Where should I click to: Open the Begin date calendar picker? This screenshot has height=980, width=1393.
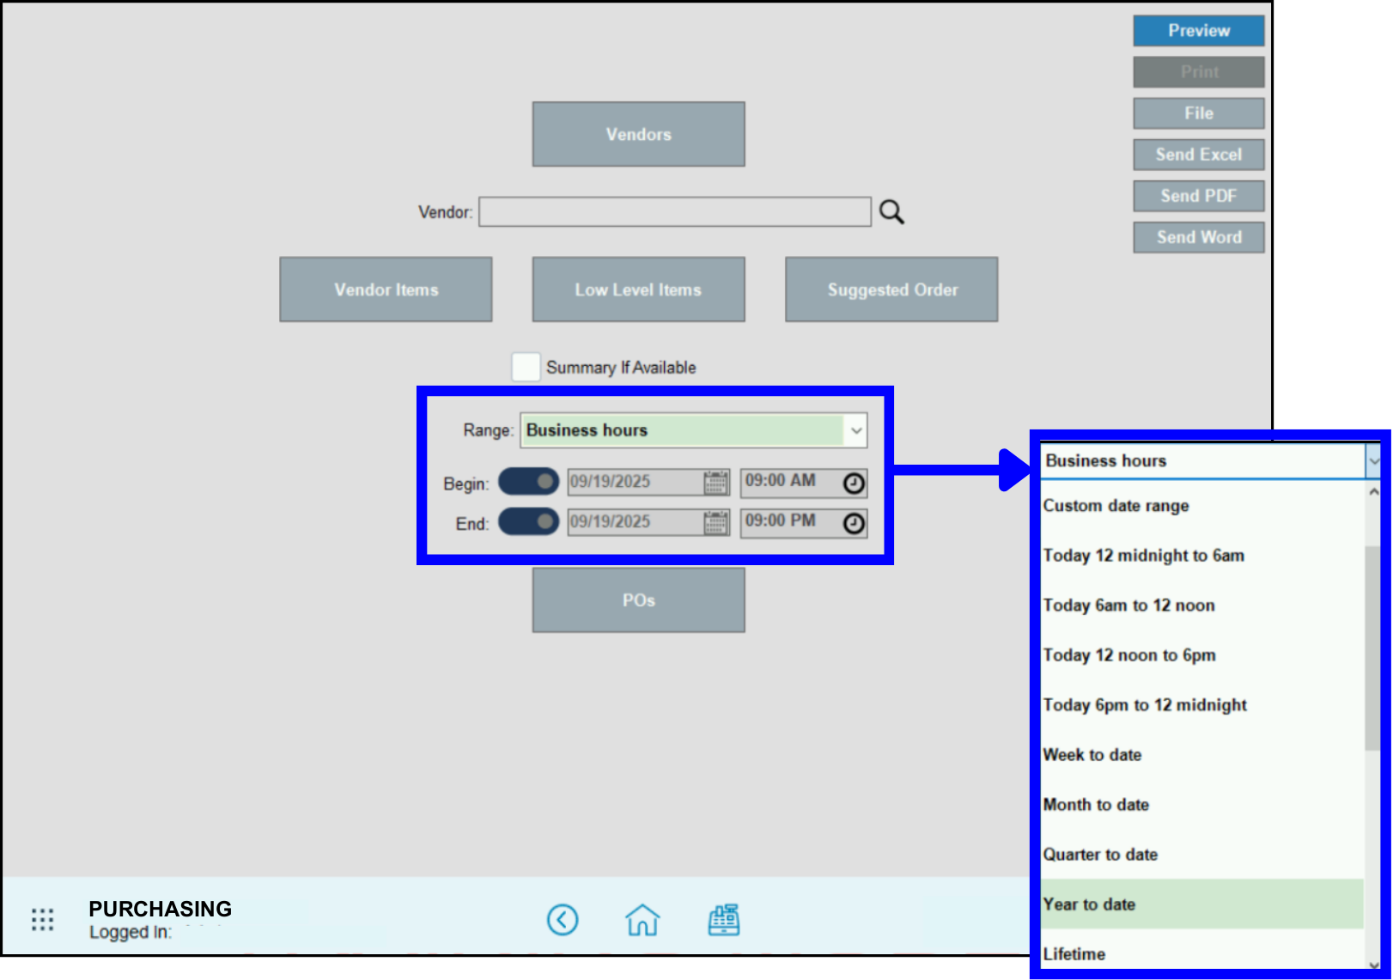(715, 483)
